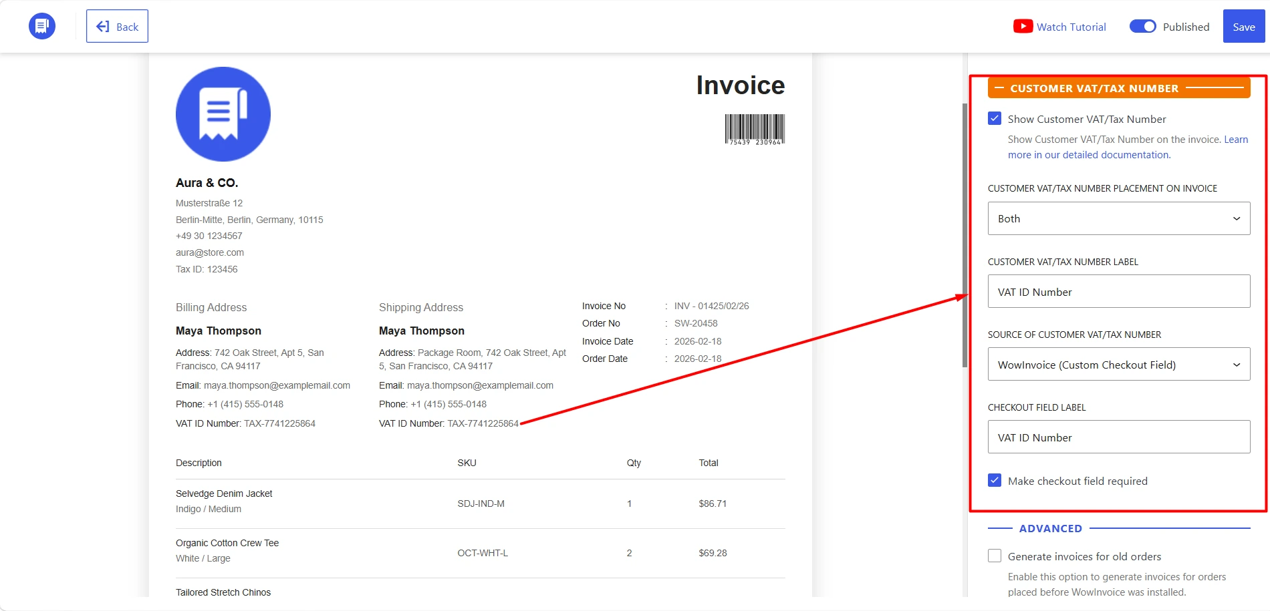Click the $86.71 total cell
The height and width of the screenshot is (611, 1270).
(x=713, y=503)
